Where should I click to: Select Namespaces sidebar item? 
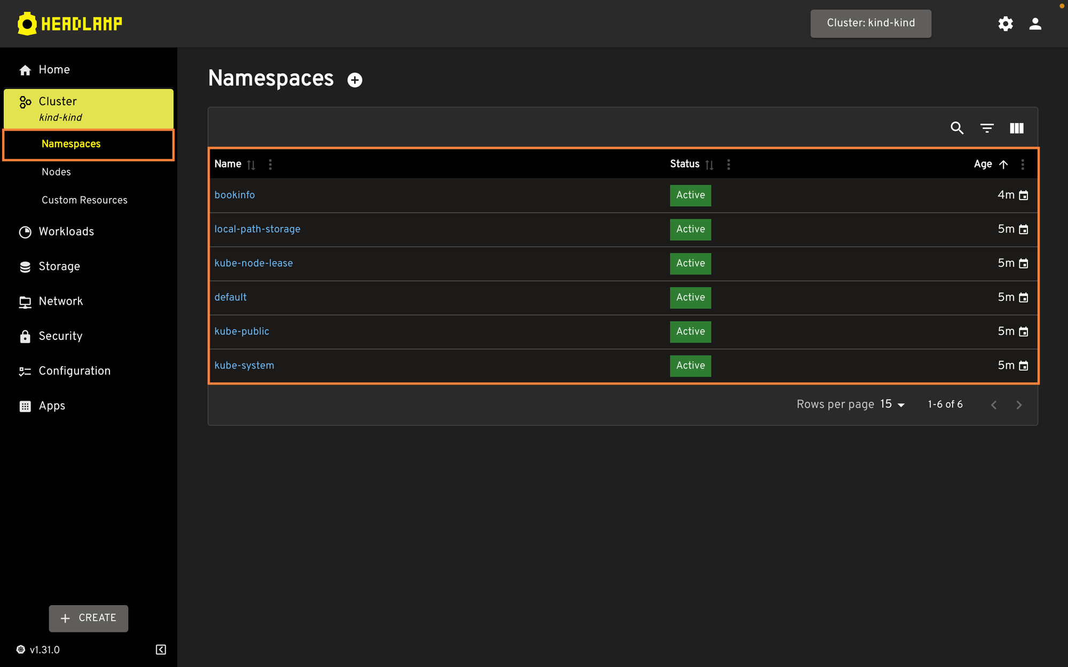pos(89,144)
